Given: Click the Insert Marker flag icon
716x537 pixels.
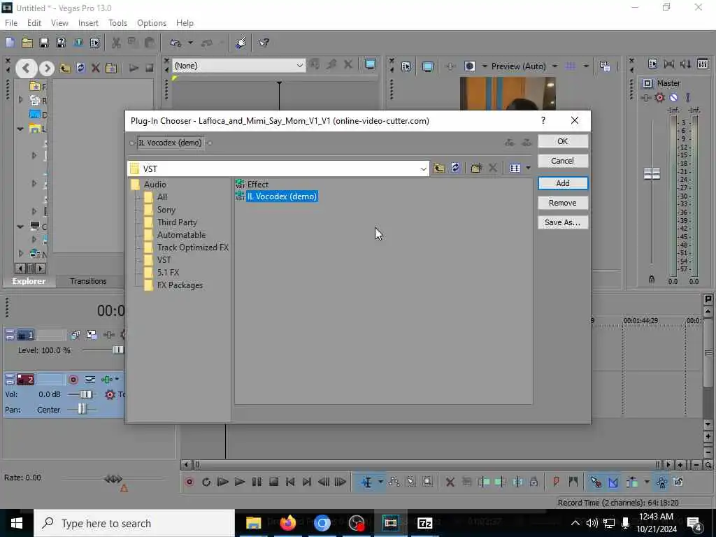Looking at the screenshot, I should coord(556,481).
